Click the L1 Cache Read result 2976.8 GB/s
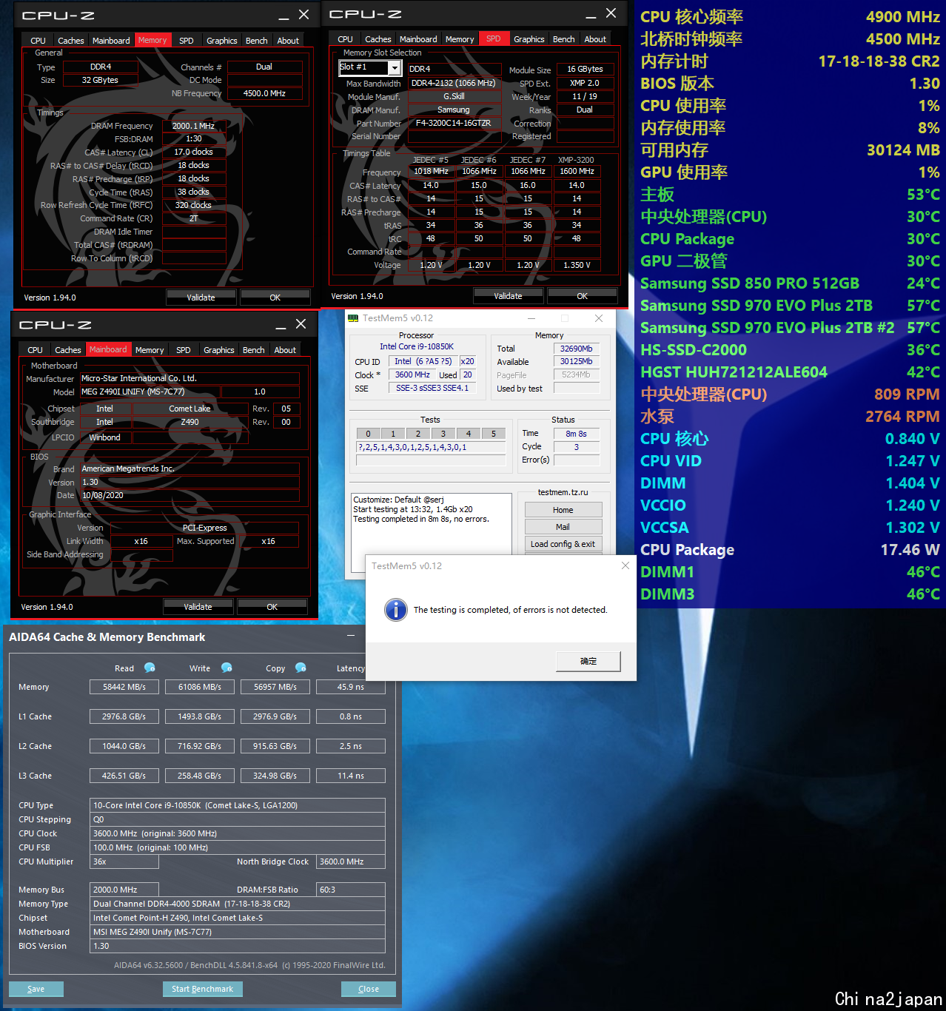The image size is (946, 1011). 124,716
